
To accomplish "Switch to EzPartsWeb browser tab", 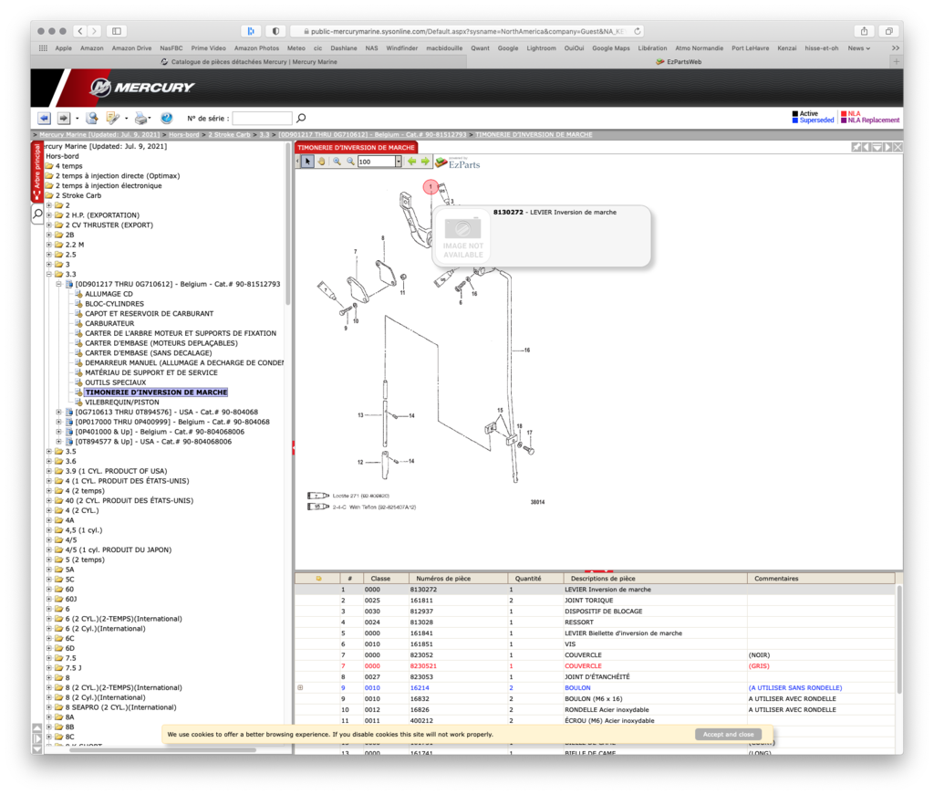I will 679,61.
